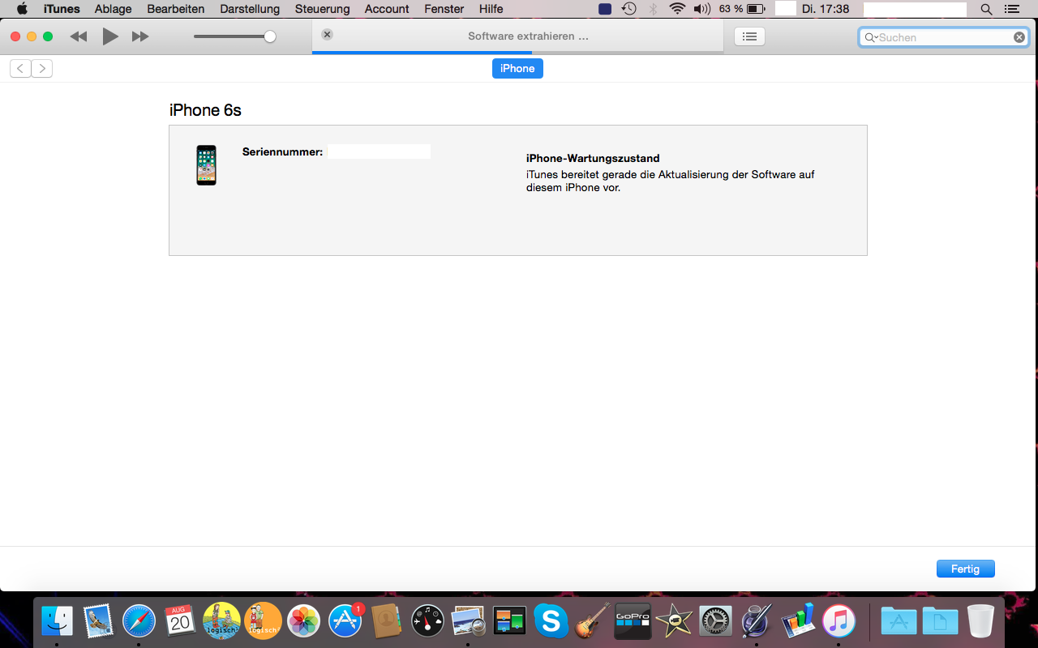Open the Trash in the Dock
1038x648 pixels.
(980, 621)
